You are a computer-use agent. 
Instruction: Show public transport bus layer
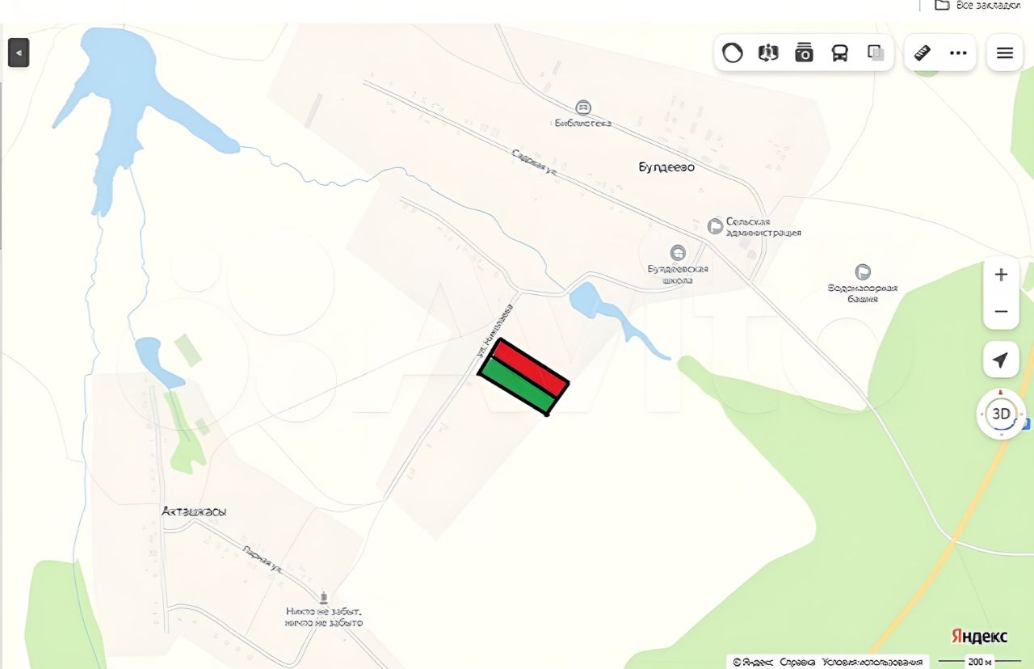[840, 53]
